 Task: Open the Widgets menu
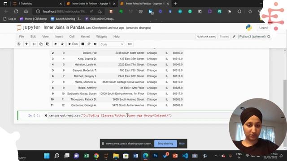[101, 37]
